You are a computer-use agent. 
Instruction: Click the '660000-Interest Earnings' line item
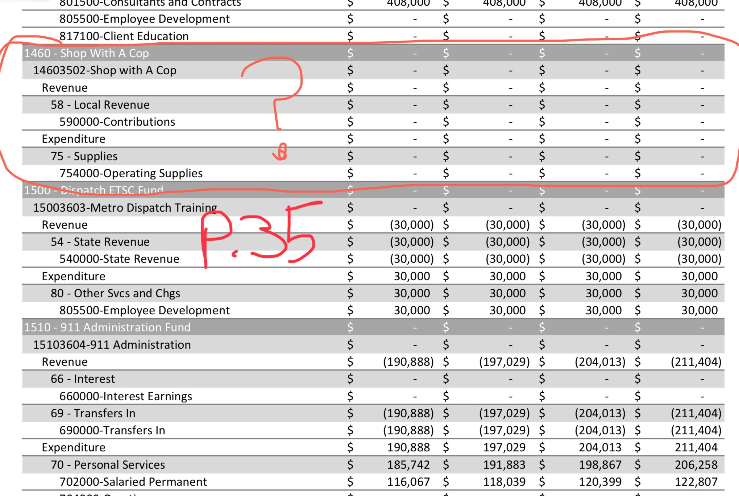[125, 396]
